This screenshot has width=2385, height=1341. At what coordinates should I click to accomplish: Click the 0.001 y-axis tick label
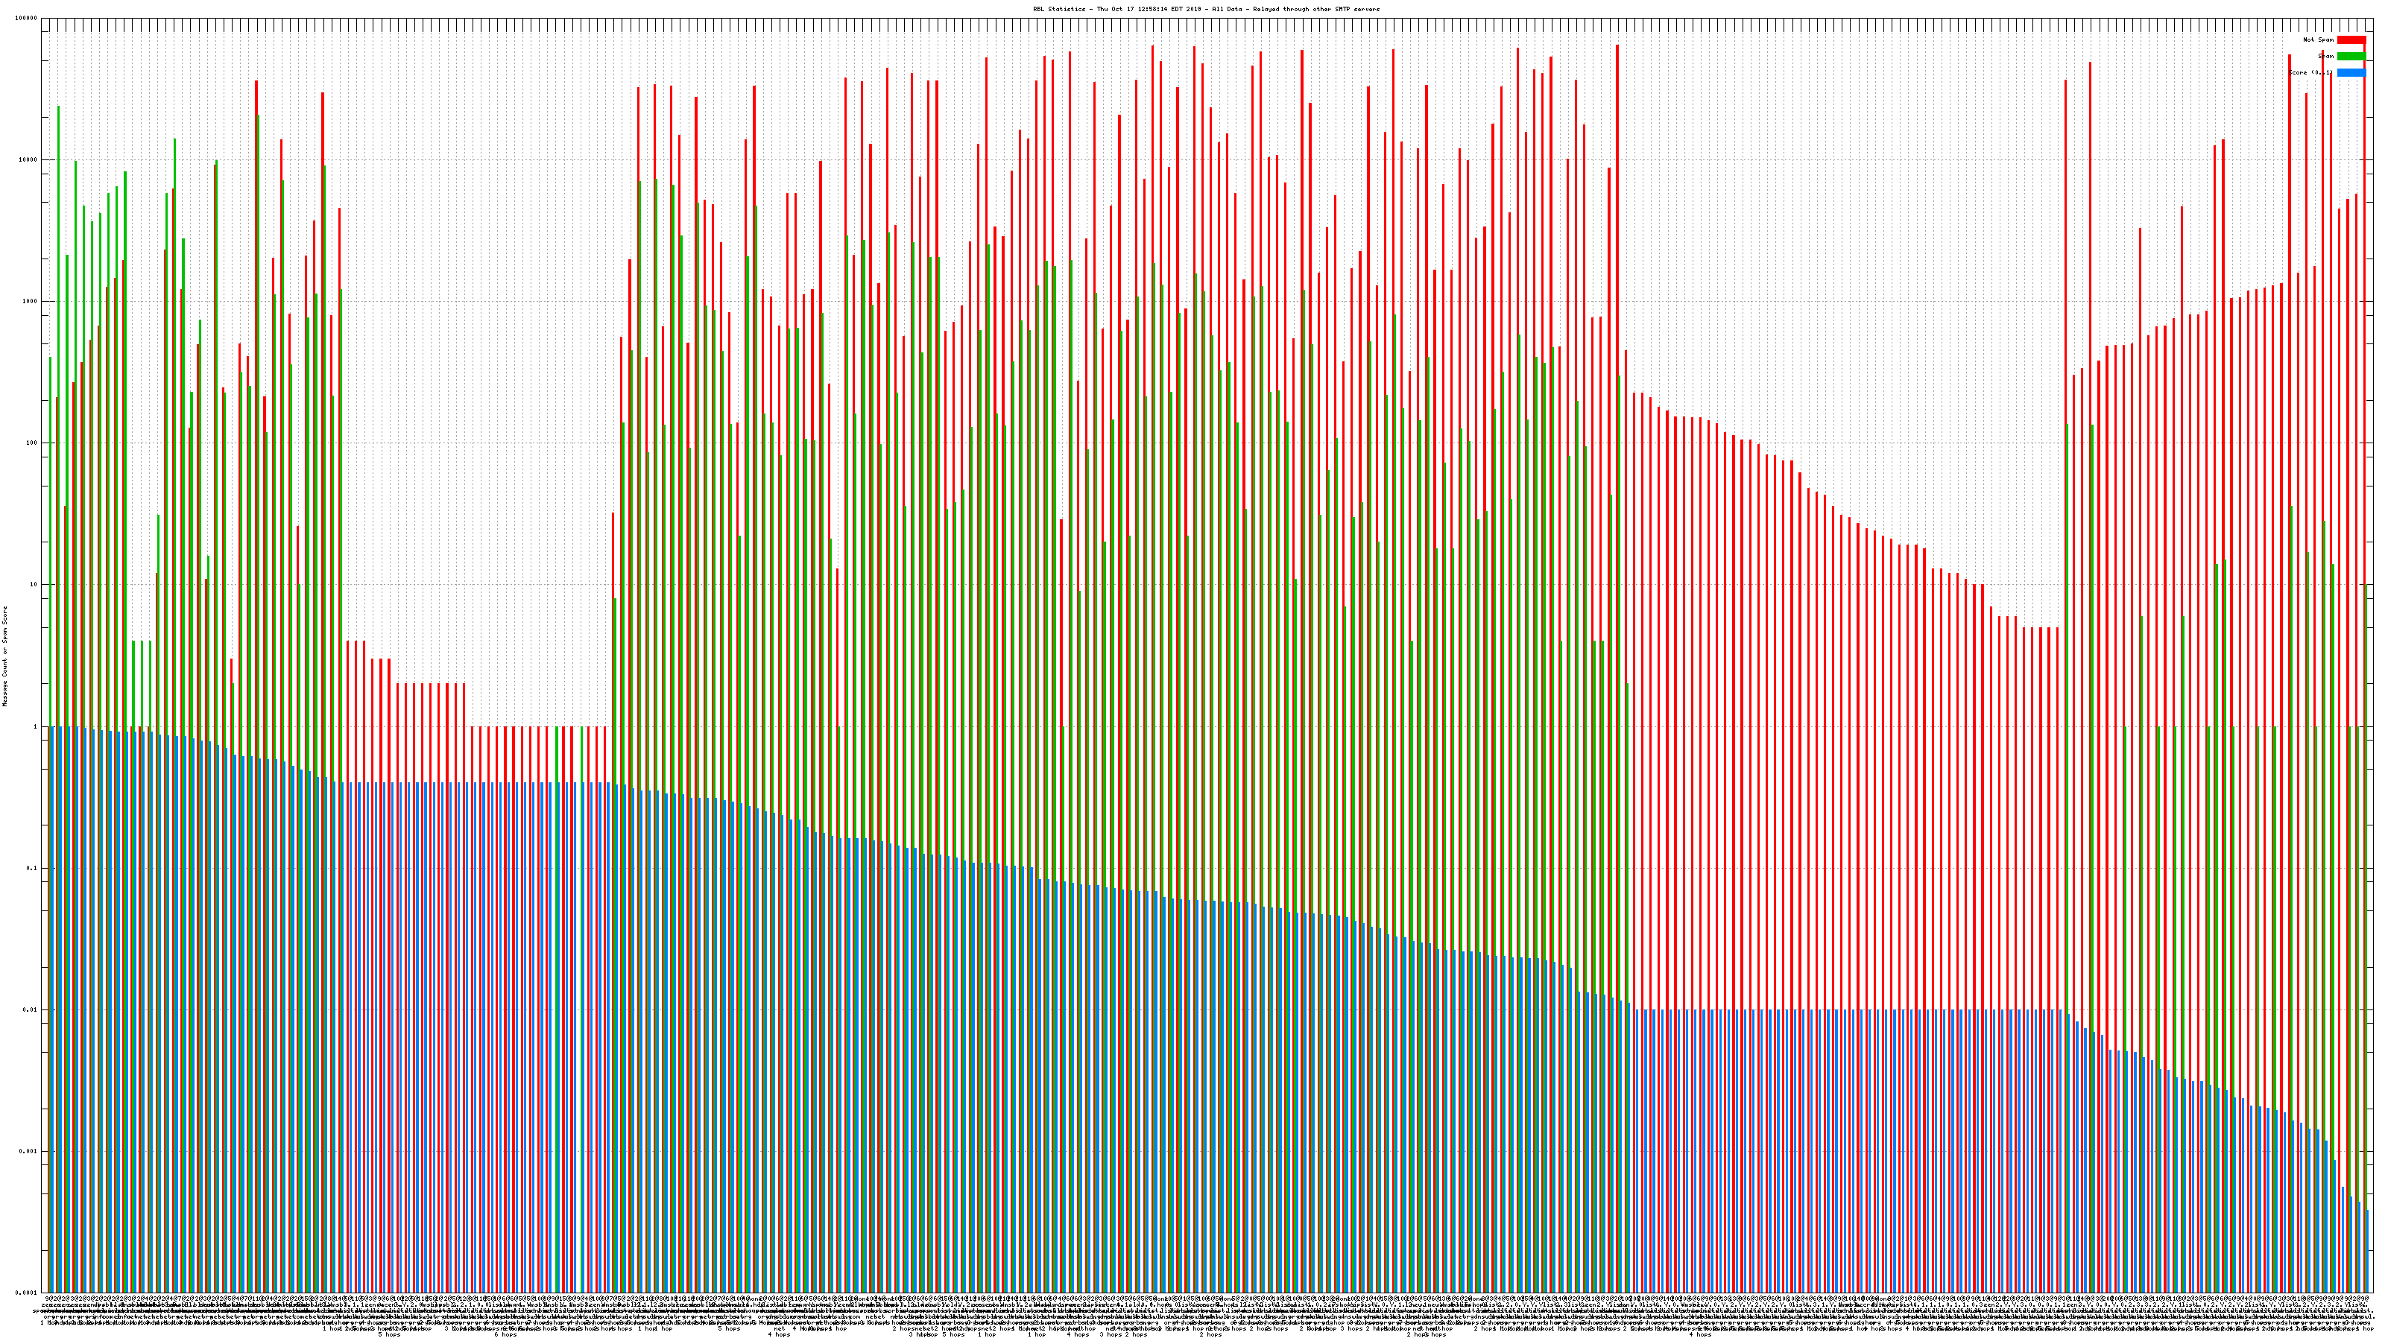[x=29, y=1151]
